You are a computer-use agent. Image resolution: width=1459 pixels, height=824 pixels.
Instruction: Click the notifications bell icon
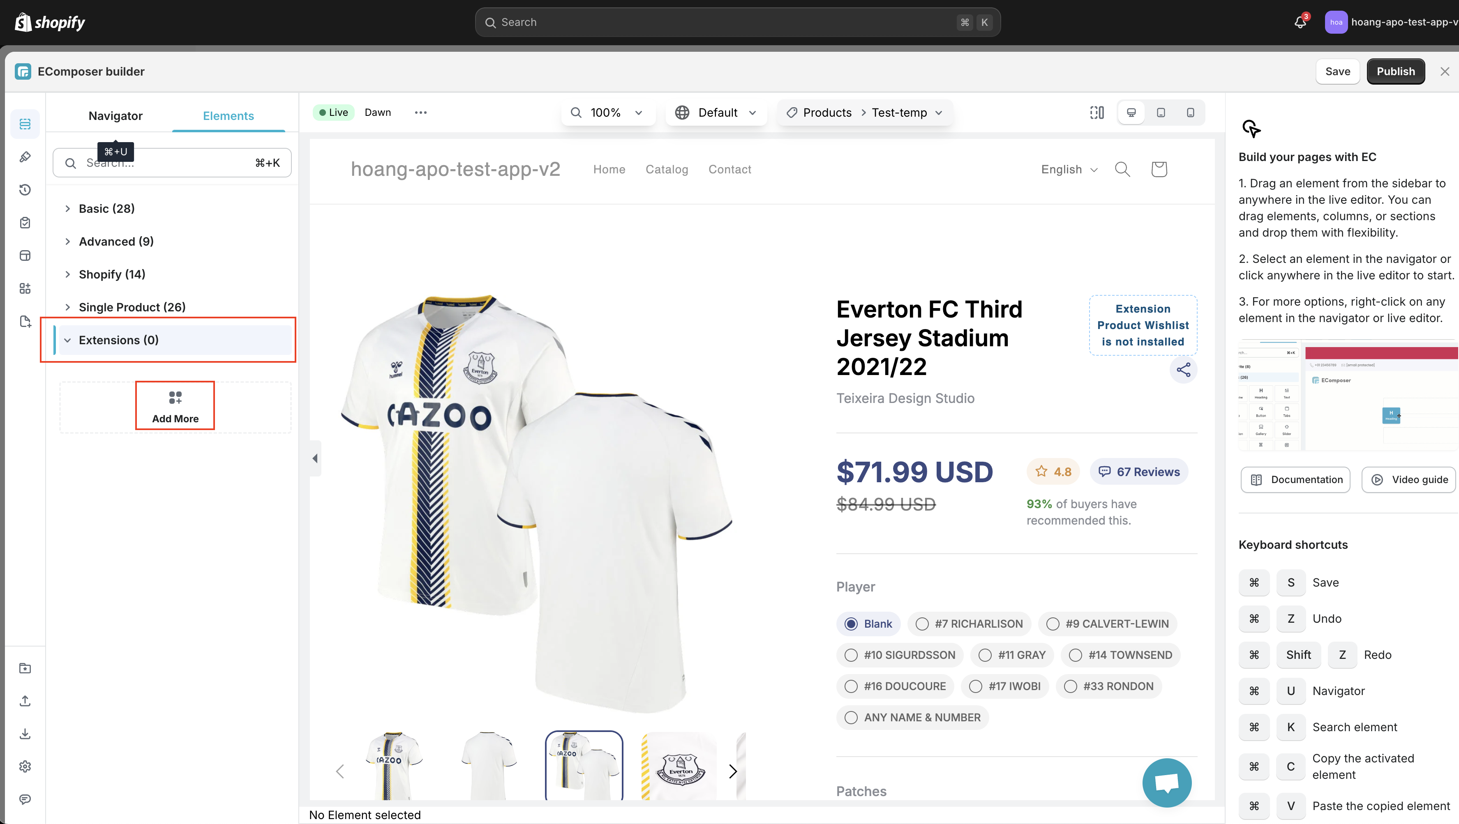[1300, 22]
